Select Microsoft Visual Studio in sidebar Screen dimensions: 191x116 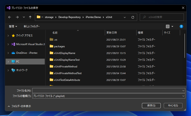tap(28, 44)
